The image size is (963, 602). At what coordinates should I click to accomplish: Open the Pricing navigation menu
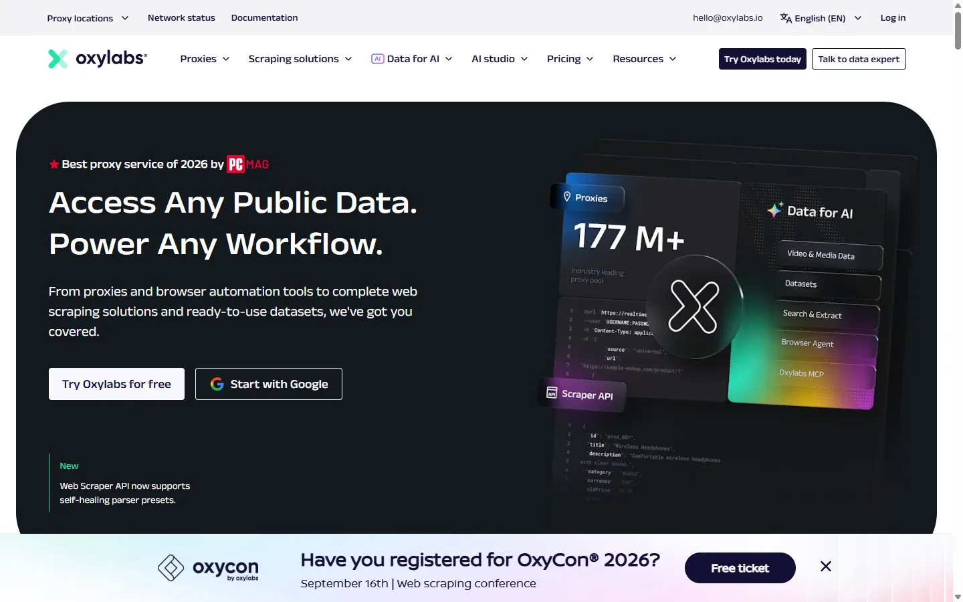coord(570,59)
